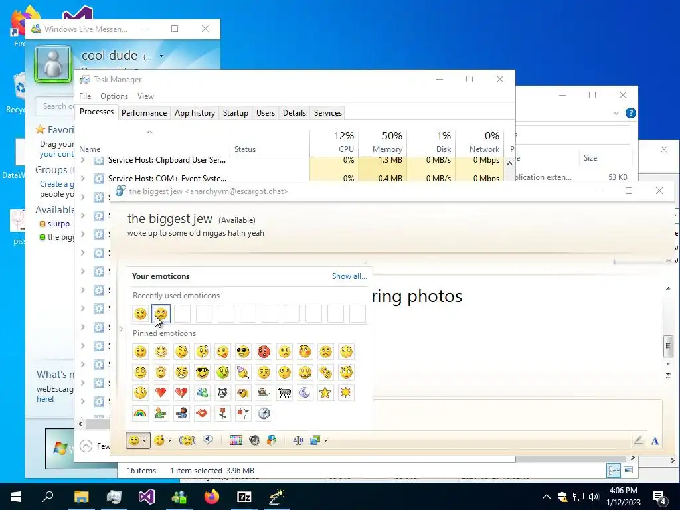Open the colorful grid icon in chat toolbar

pyautogui.click(x=236, y=440)
